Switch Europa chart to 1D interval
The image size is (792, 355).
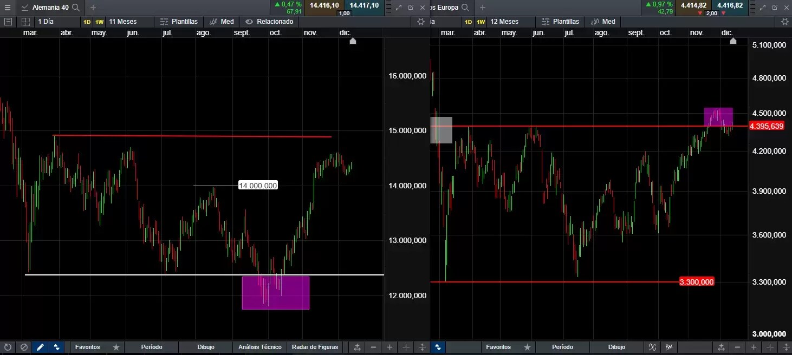click(x=469, y=22)
